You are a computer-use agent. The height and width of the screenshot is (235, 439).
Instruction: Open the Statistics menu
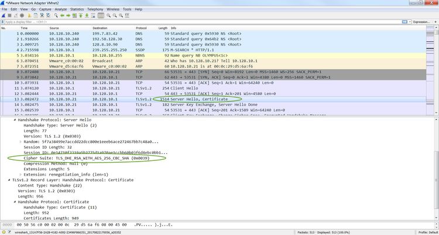click(x=77, y=9)
